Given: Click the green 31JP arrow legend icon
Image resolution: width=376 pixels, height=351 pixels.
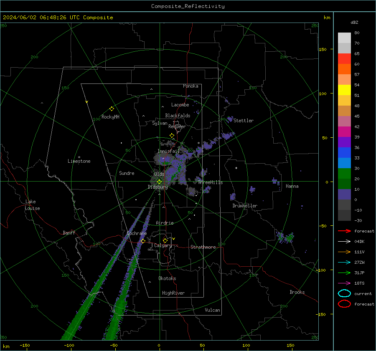Looking at the screenshot, I should click(x=344, y=273).
